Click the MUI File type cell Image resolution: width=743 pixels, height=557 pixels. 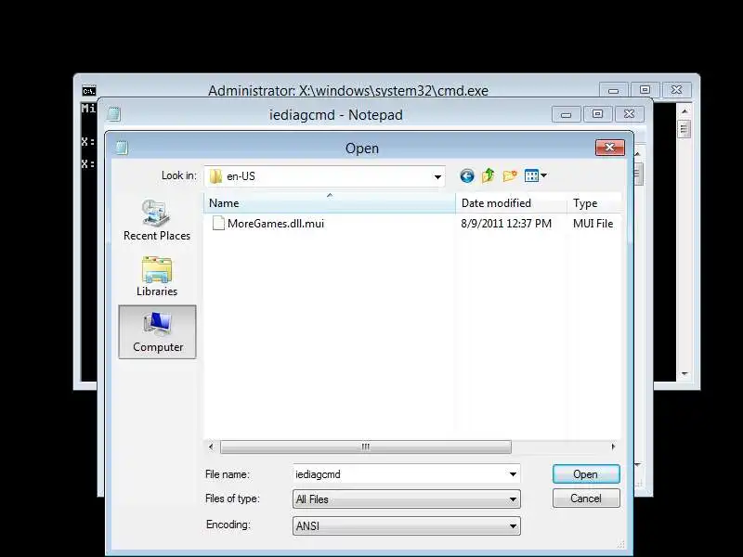point(593,224)
